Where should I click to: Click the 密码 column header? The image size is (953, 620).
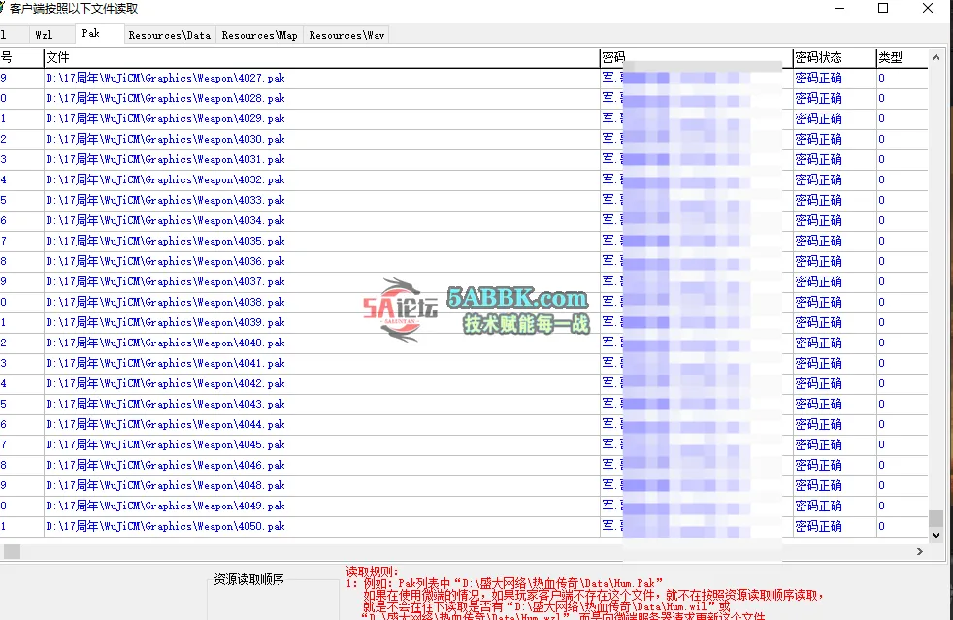697,58
